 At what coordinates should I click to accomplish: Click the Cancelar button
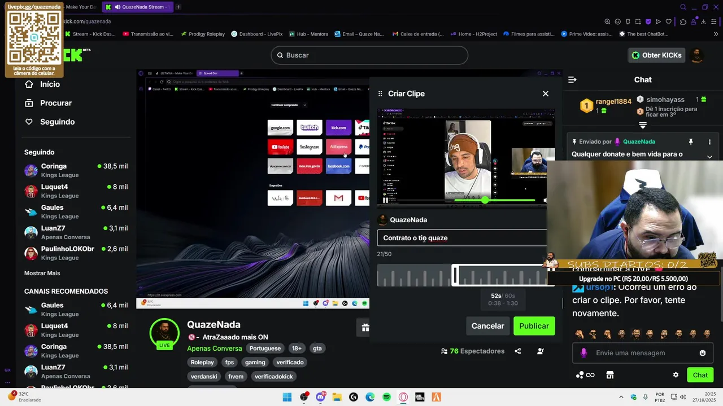pos(488,326)
